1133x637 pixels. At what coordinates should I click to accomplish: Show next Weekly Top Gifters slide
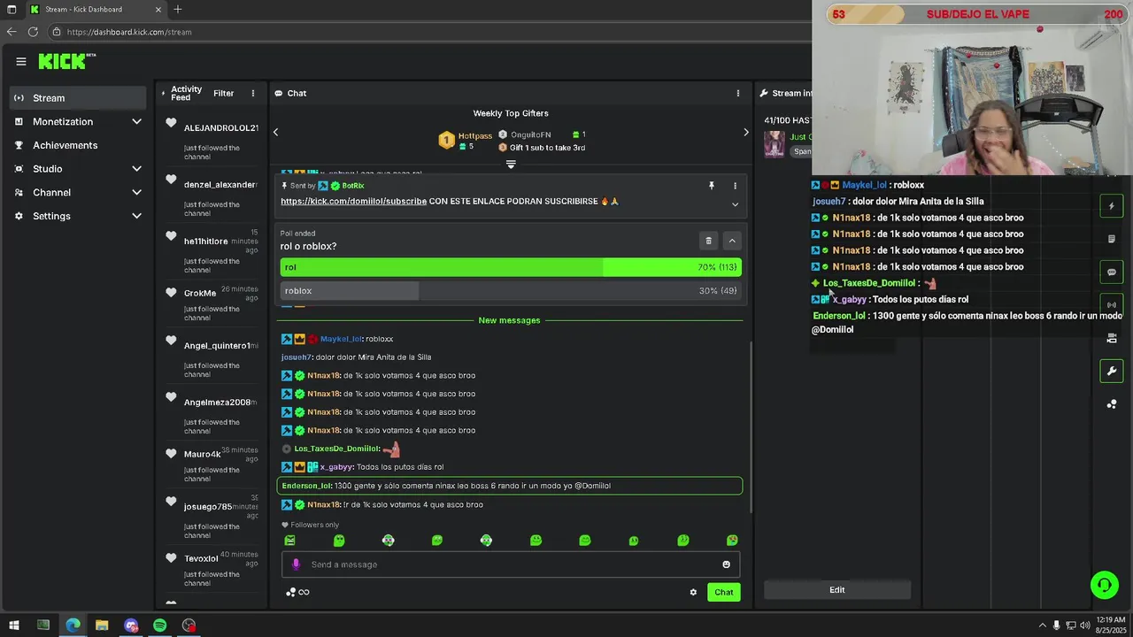tap(745, 132)
